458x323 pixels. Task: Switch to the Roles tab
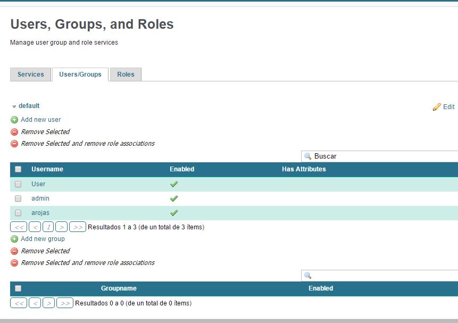[126, 74]
